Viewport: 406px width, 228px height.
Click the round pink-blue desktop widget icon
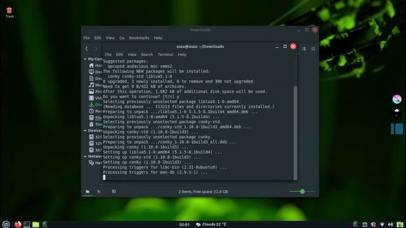coord(396,99)
